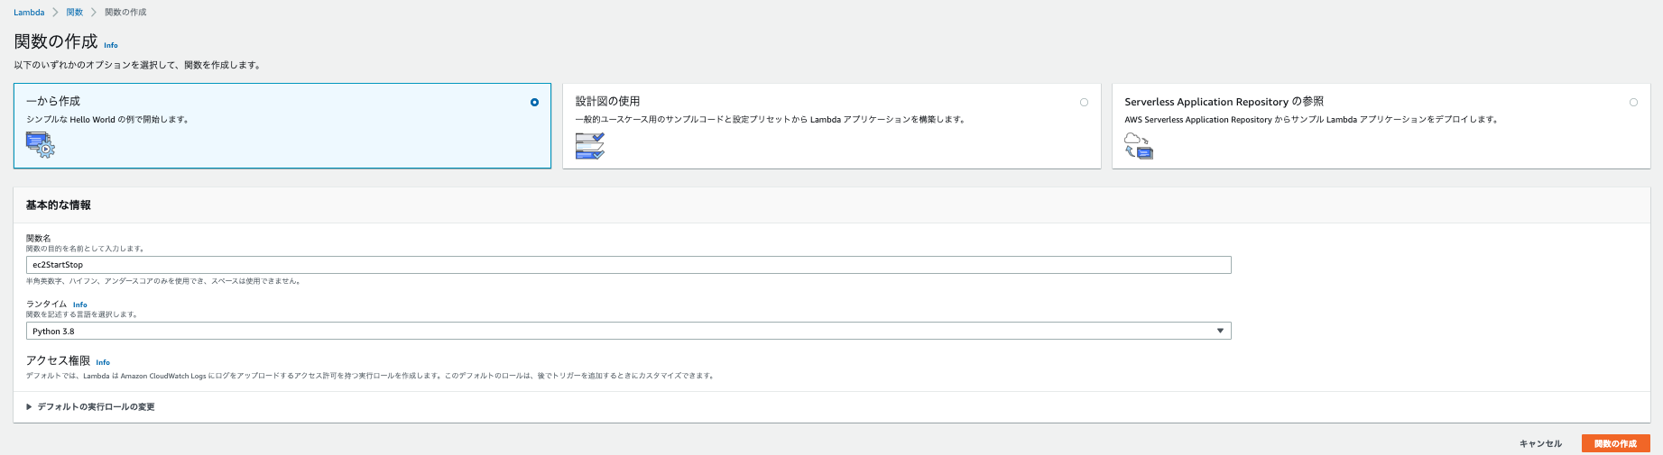
Task: Click the 基本的な情報 section heading
Action: [x=59, y=205]
